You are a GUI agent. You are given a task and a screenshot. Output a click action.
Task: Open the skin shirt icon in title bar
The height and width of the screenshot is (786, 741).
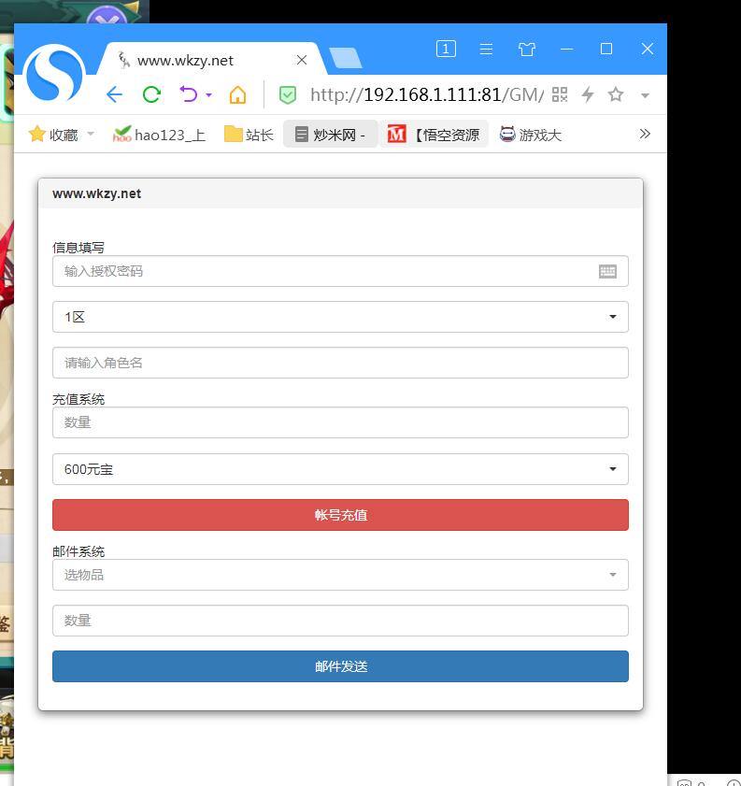pos(526,50)
